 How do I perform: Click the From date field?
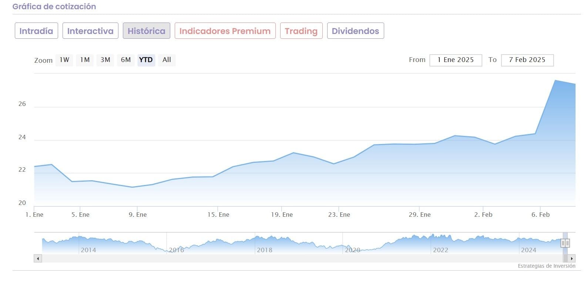click(456, 60)
